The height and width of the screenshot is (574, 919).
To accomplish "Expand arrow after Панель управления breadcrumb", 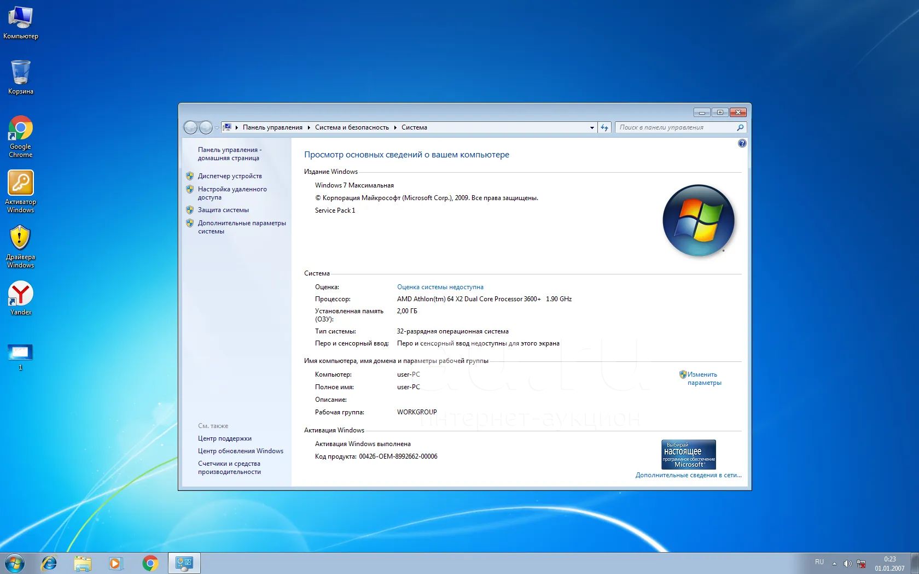I will click(x=309, y=127).
